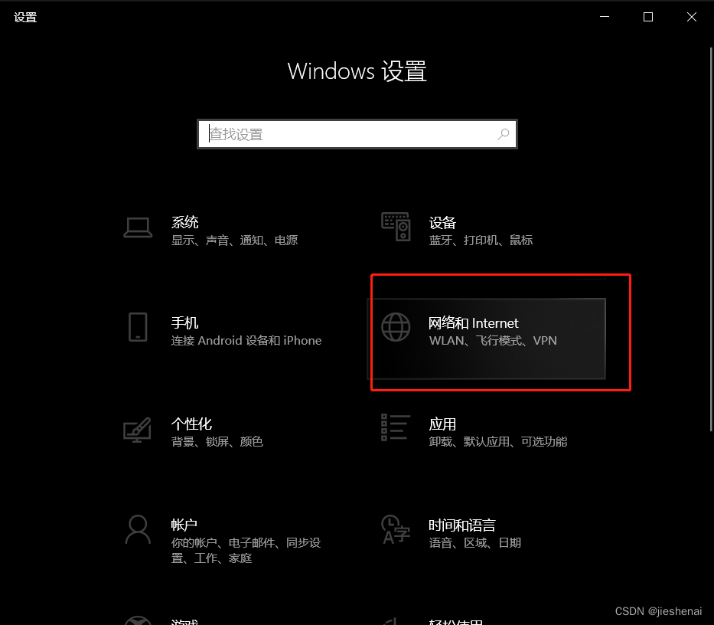Image resolution: width=714 pixels, height=625 pixels.
Task: Open System settings laptop icon
Action: [138, 227]
